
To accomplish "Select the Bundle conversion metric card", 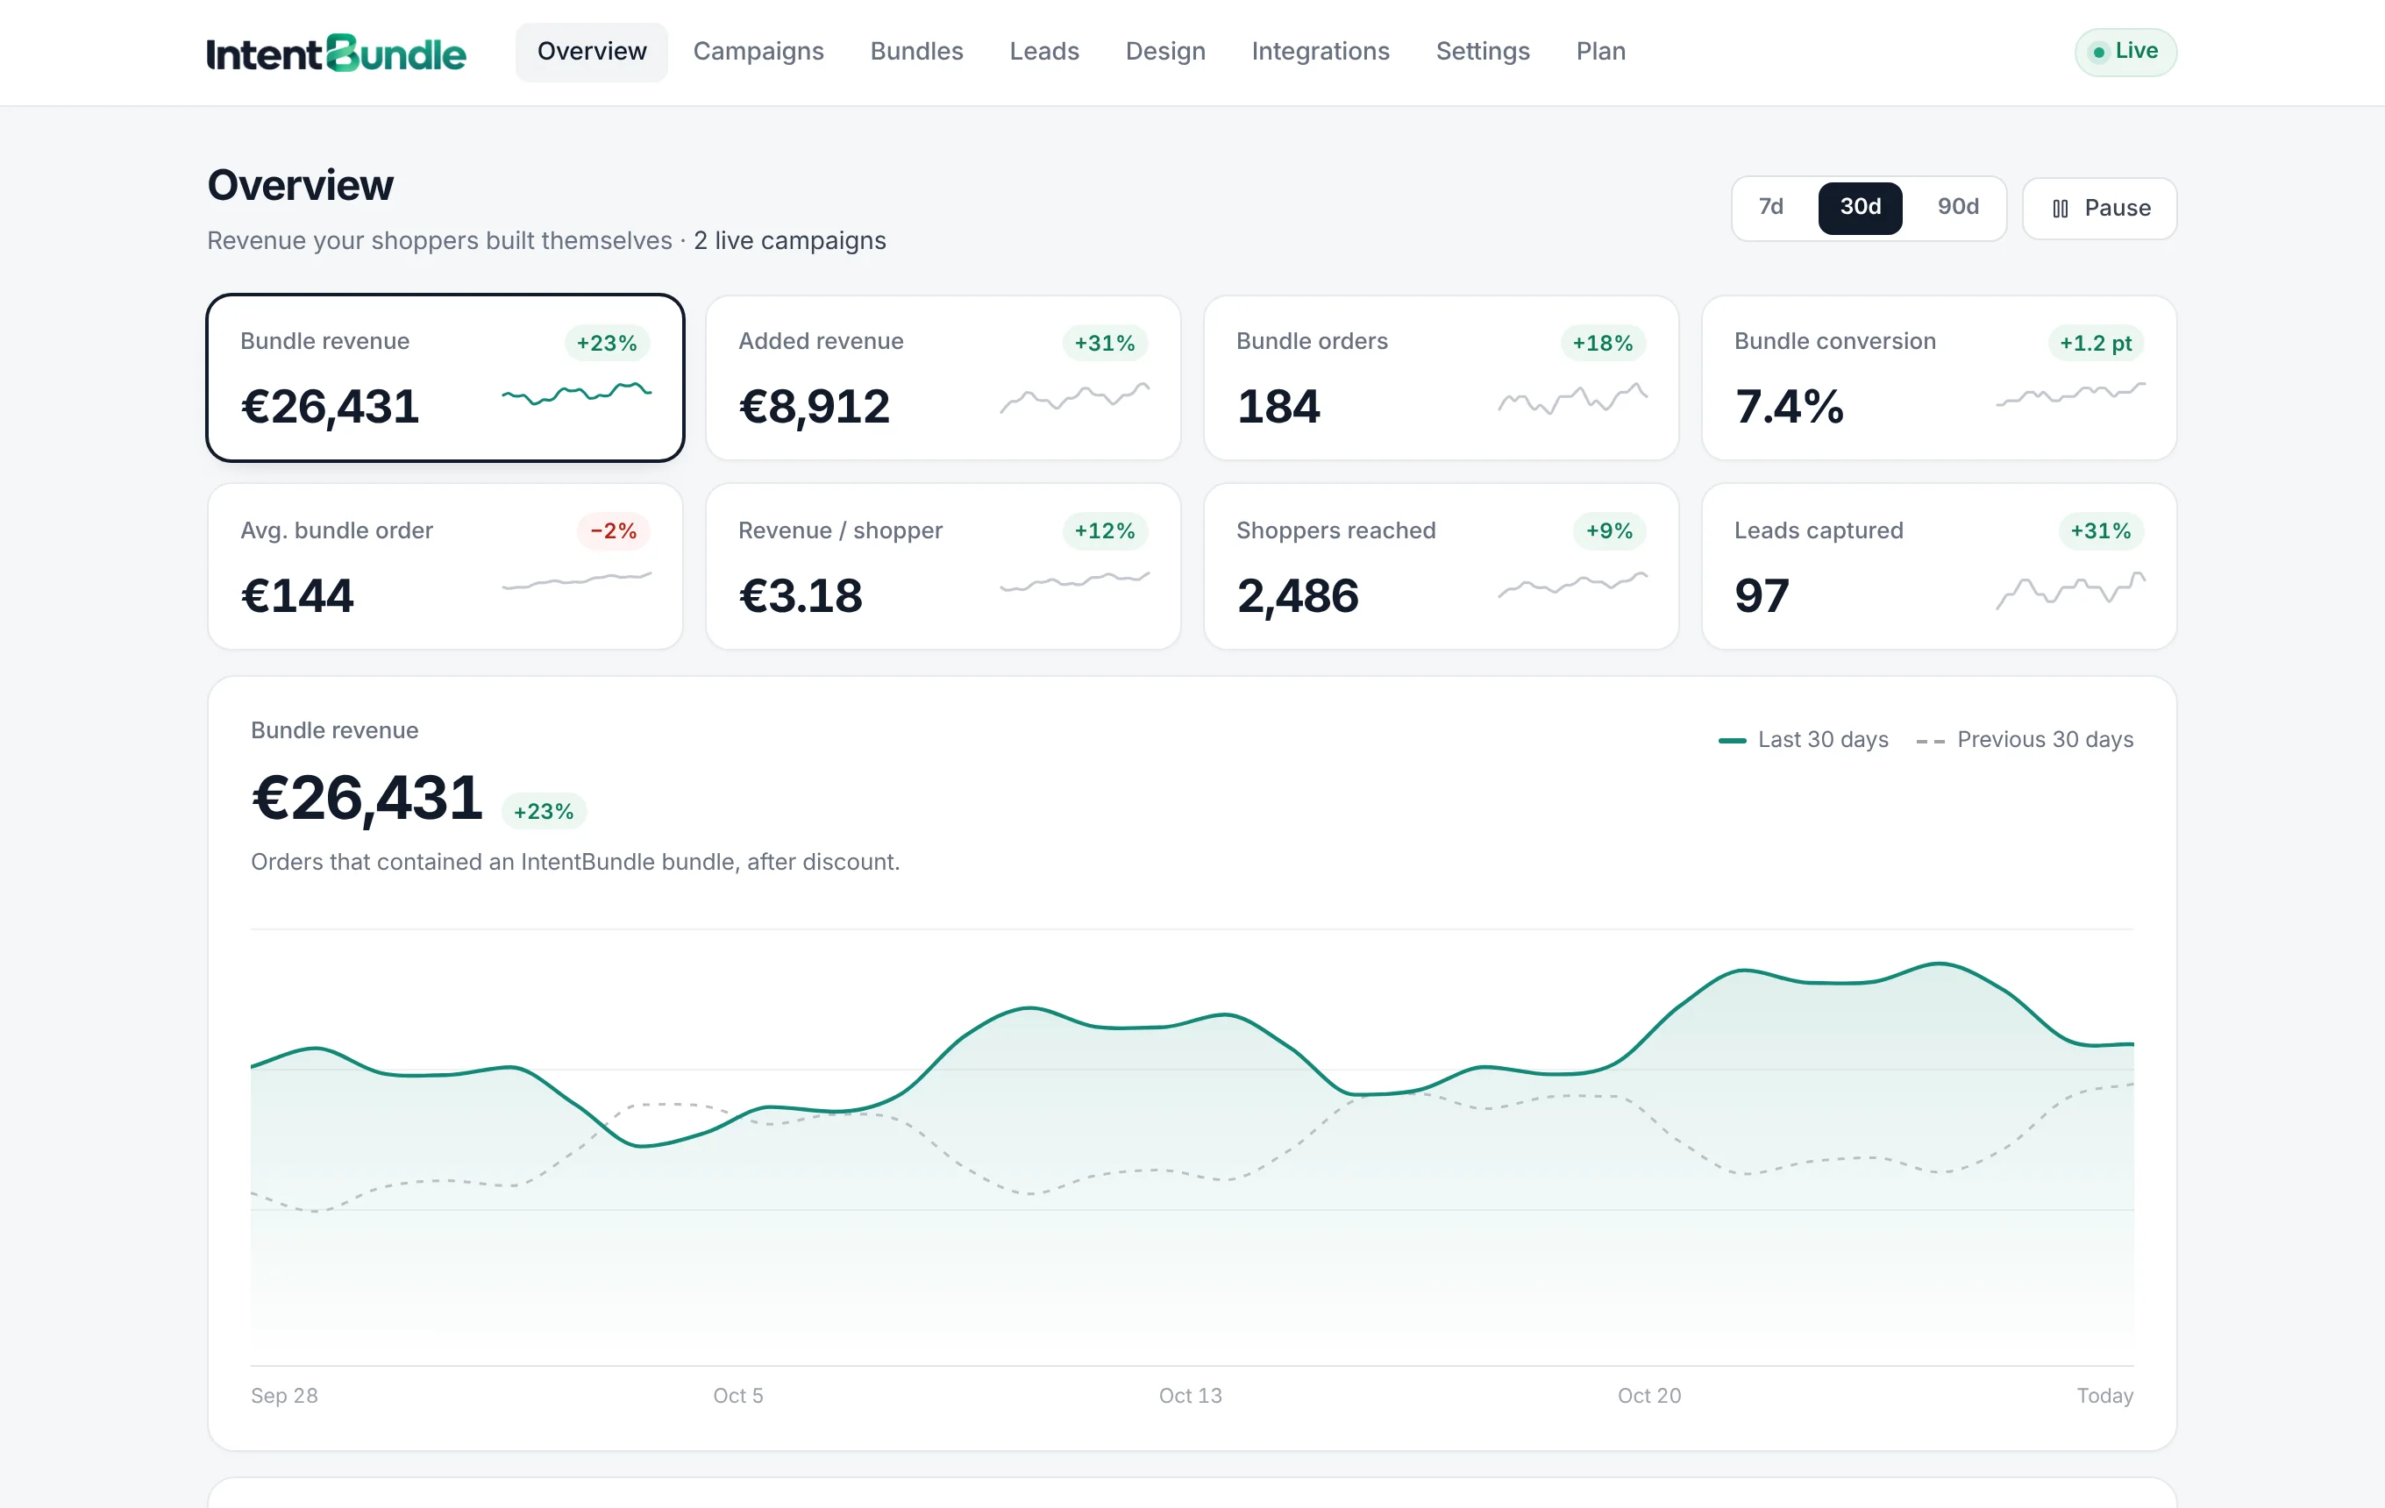I will pyautogui.click(x=1940, y=377).
